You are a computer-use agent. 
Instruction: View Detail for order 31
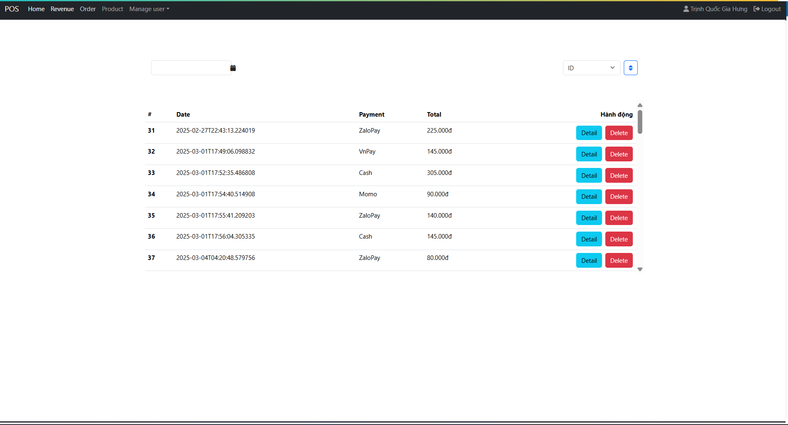(588, 133)
